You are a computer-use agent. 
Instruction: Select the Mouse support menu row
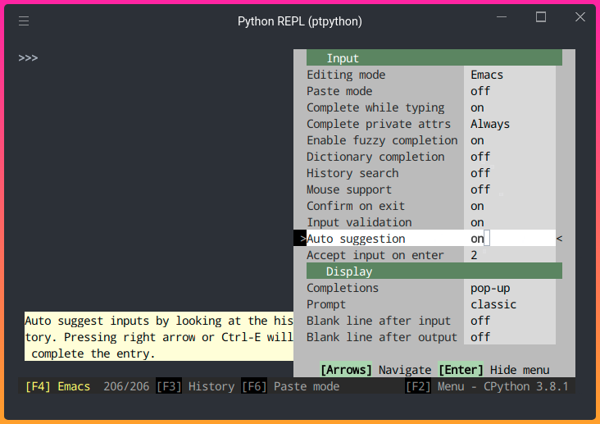(x=431, y=189)
